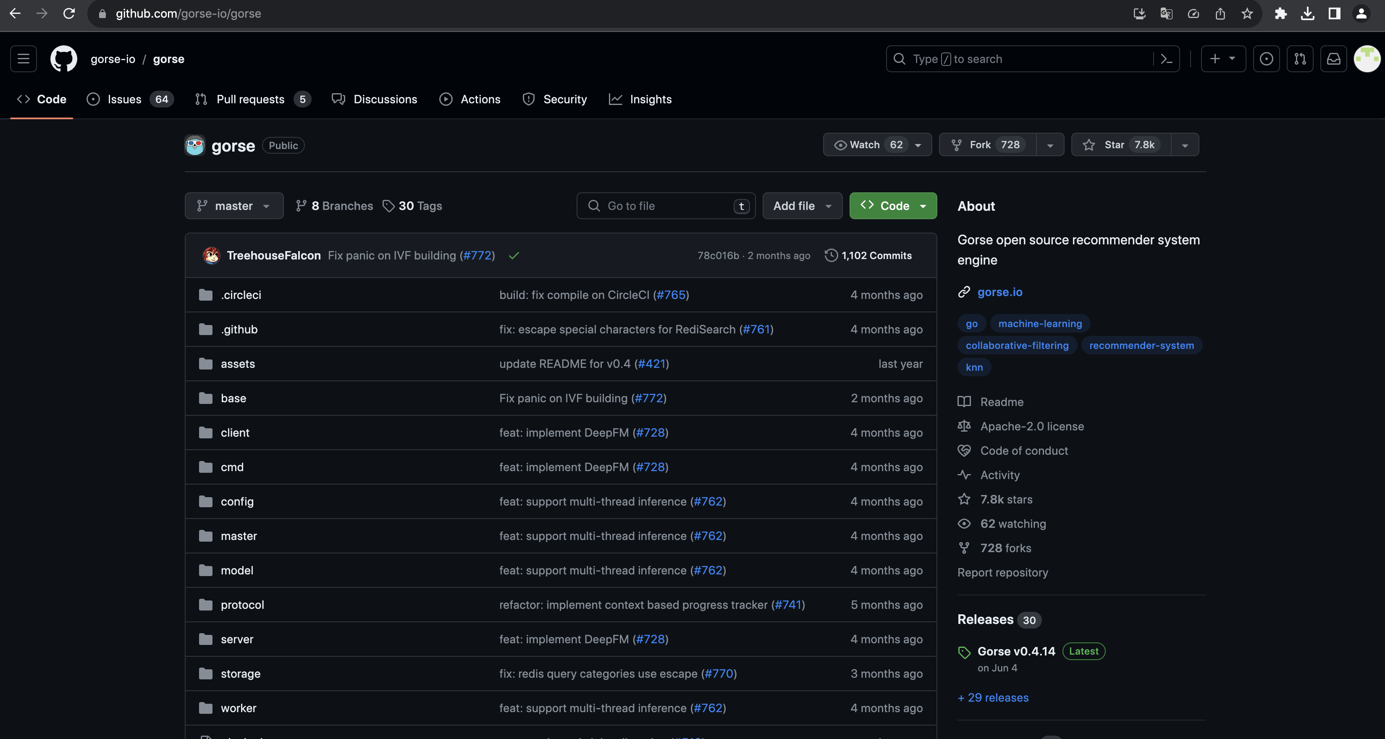Open the Discussions tab

[x=374, y=99]
